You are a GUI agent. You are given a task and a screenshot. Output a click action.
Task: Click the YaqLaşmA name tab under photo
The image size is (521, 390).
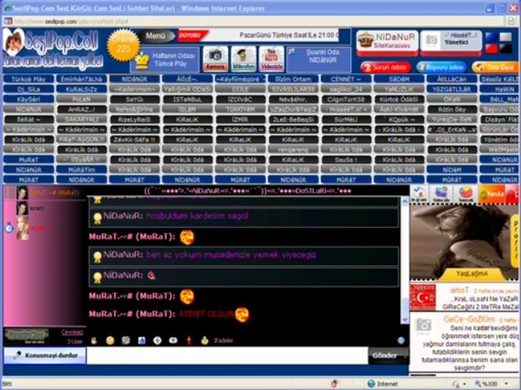click(x=472, y=274)
